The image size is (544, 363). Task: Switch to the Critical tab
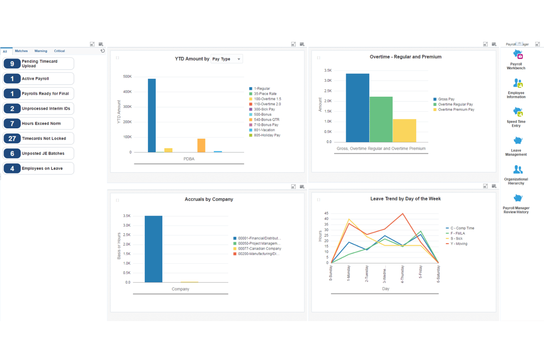pos(60,51)
